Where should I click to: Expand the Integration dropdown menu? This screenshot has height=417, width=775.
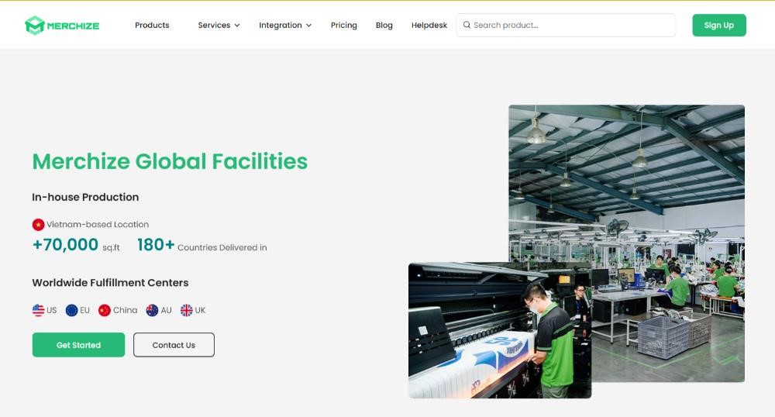tap(285, 26)
